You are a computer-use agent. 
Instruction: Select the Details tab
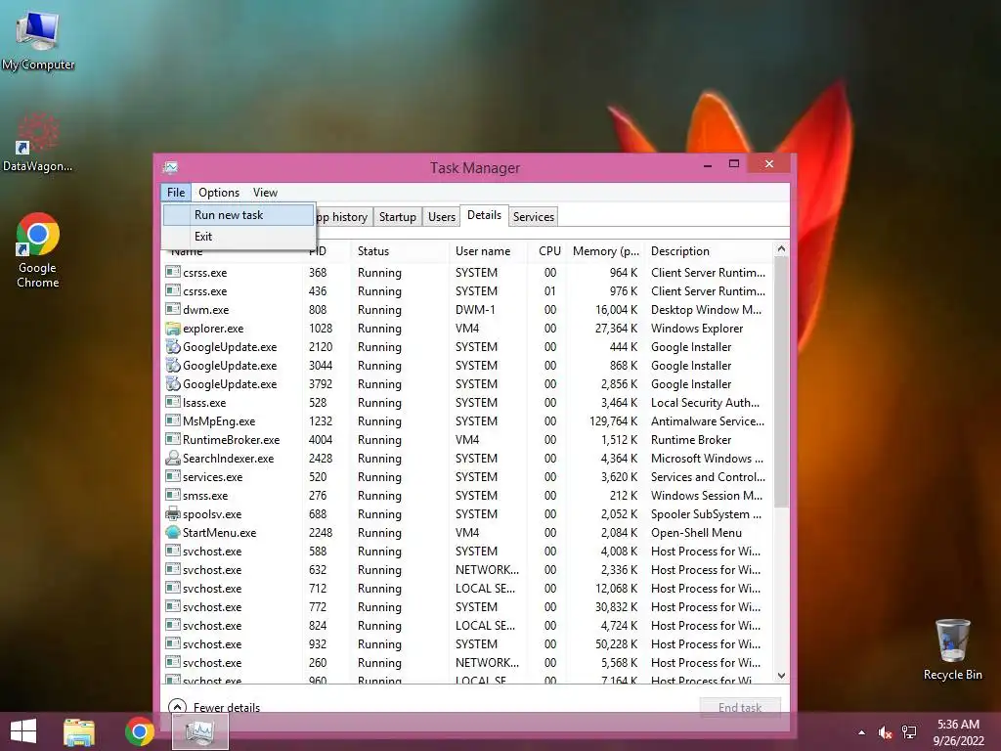point(484,216)
